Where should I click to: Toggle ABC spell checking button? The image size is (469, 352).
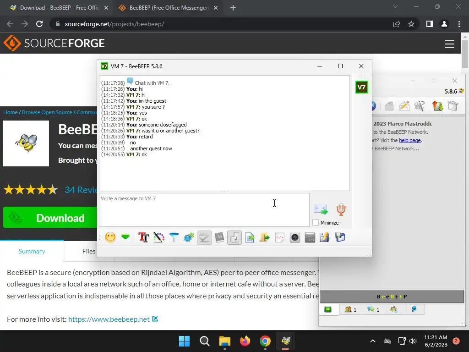(204, 238)
